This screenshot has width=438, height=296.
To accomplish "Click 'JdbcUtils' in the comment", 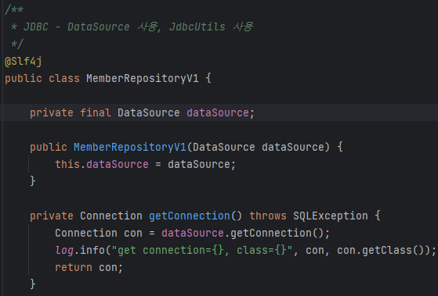I will coord(197,27).
